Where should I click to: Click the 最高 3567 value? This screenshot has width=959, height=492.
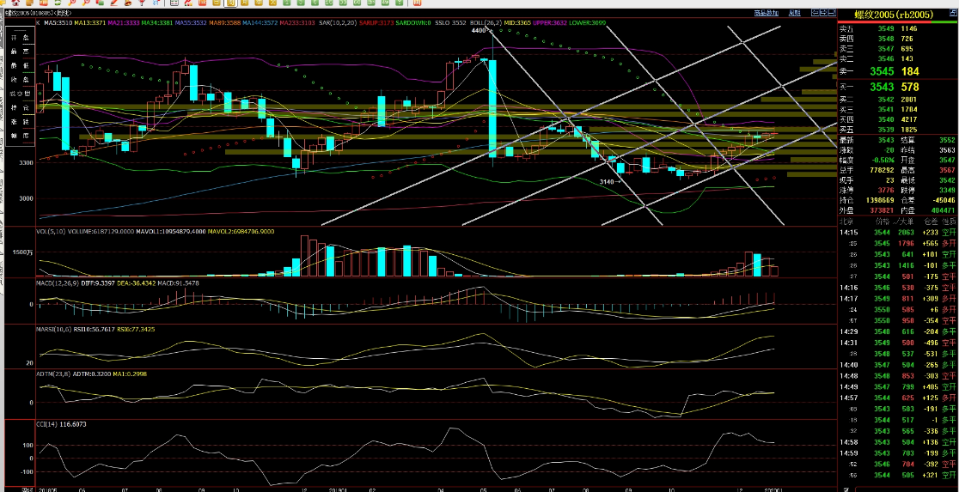(x=945, y=170)
